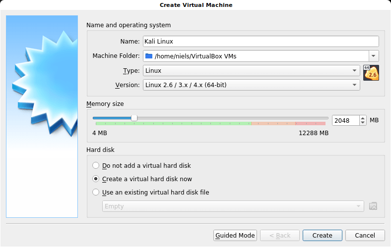Click the 12288 MB maximum label
The image size is (391, 247).
(x=314, y=133)
